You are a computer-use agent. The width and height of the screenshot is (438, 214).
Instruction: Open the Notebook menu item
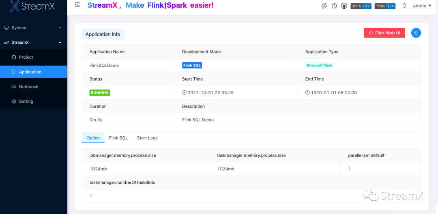34,87
